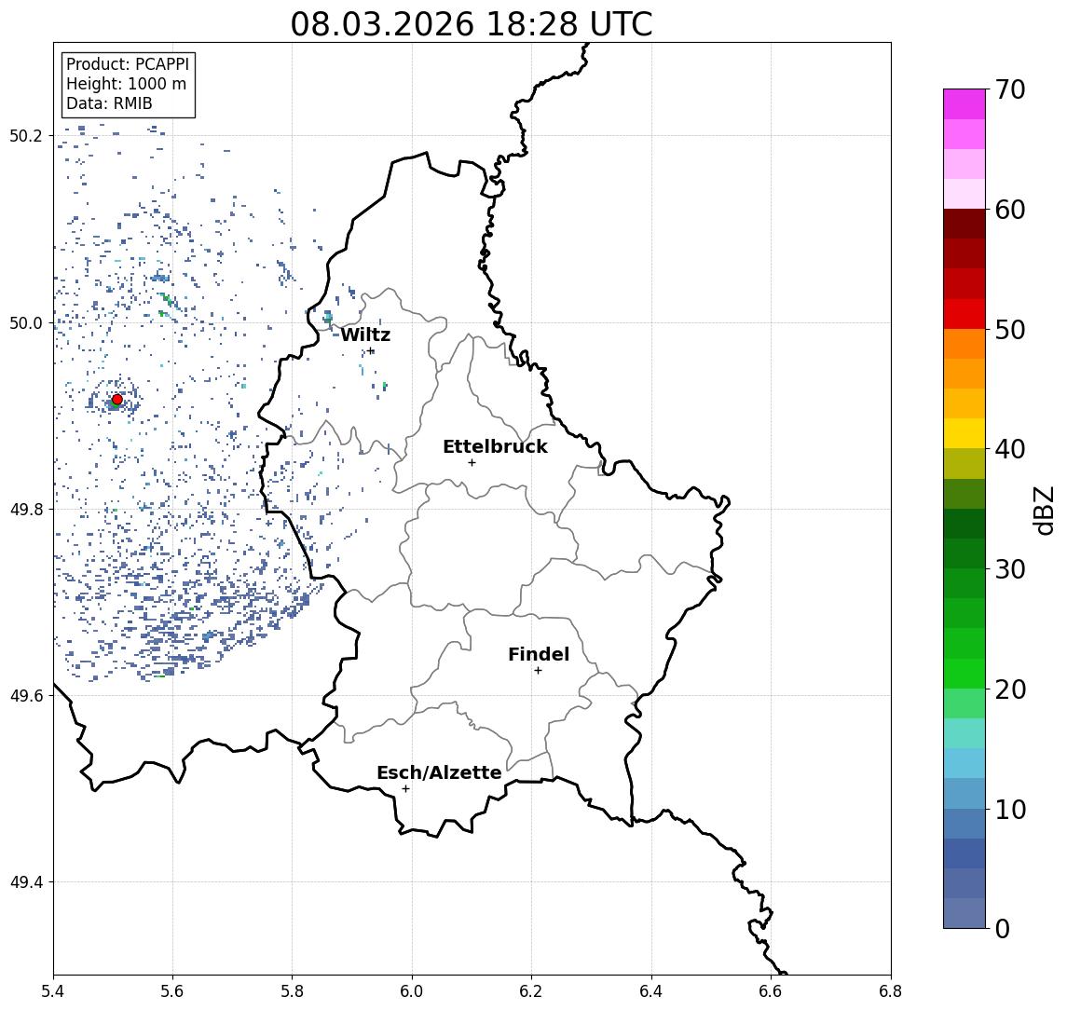1067x1010 pixels.
Task: Click the title "08.03.2026 18:28 UTC"
Action: pos(471,24)
